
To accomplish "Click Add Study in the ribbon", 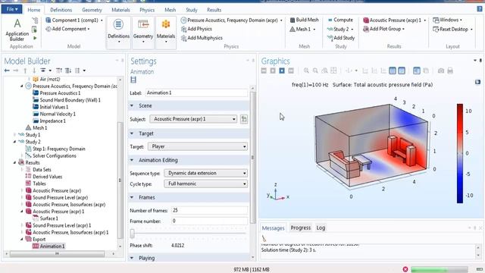I will point(341,38).
